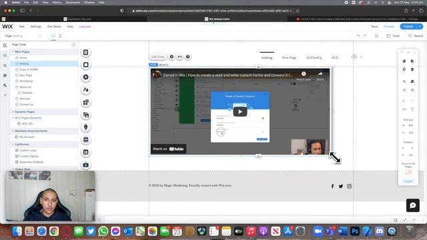
Task: Switch to desktop view icon
Action: pyautogui.click(x=53, y=36)
